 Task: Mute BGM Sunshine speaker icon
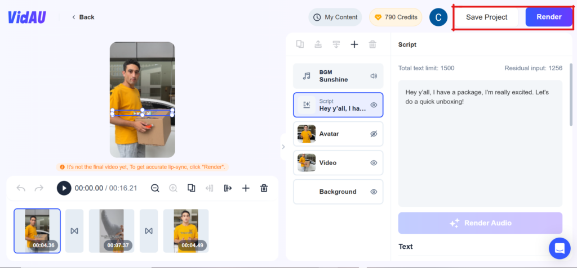(373, 76)
